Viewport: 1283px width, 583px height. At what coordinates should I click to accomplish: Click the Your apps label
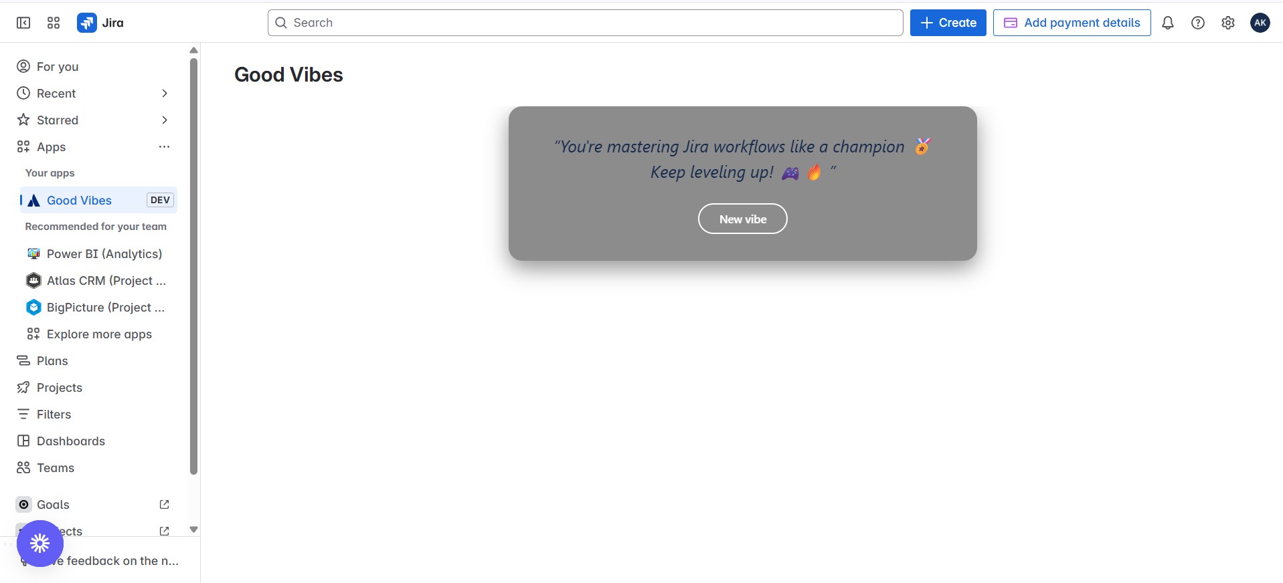pos(50,173)
